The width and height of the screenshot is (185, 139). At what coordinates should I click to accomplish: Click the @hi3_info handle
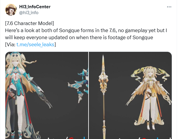pyautogui.click(x=29, y=13)
